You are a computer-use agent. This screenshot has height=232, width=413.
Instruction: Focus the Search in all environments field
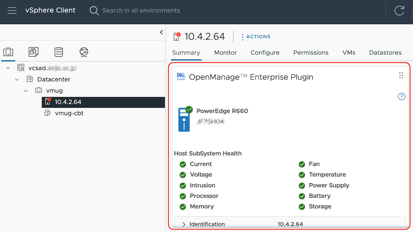[141, 10]
